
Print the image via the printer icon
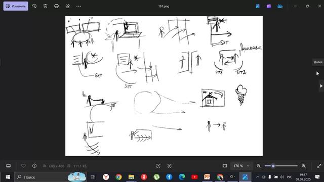click(56, 6)
